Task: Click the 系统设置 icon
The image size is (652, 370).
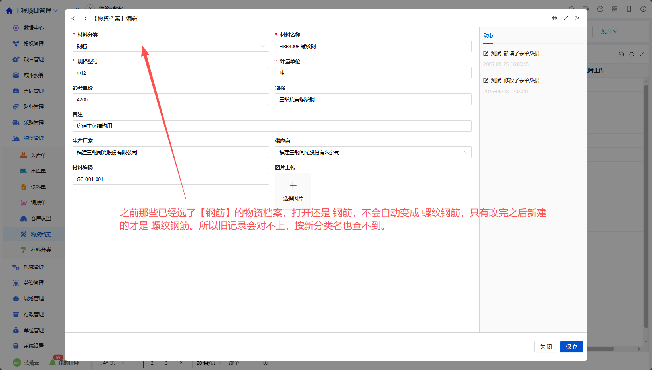Action: coord(16,346)
